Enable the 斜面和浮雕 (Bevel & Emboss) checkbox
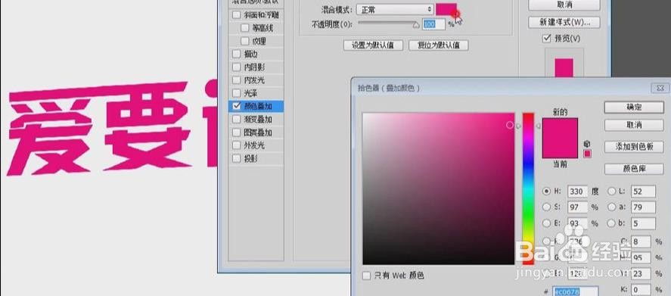Screen dimensions: 671x296 (x=236, y=15)
